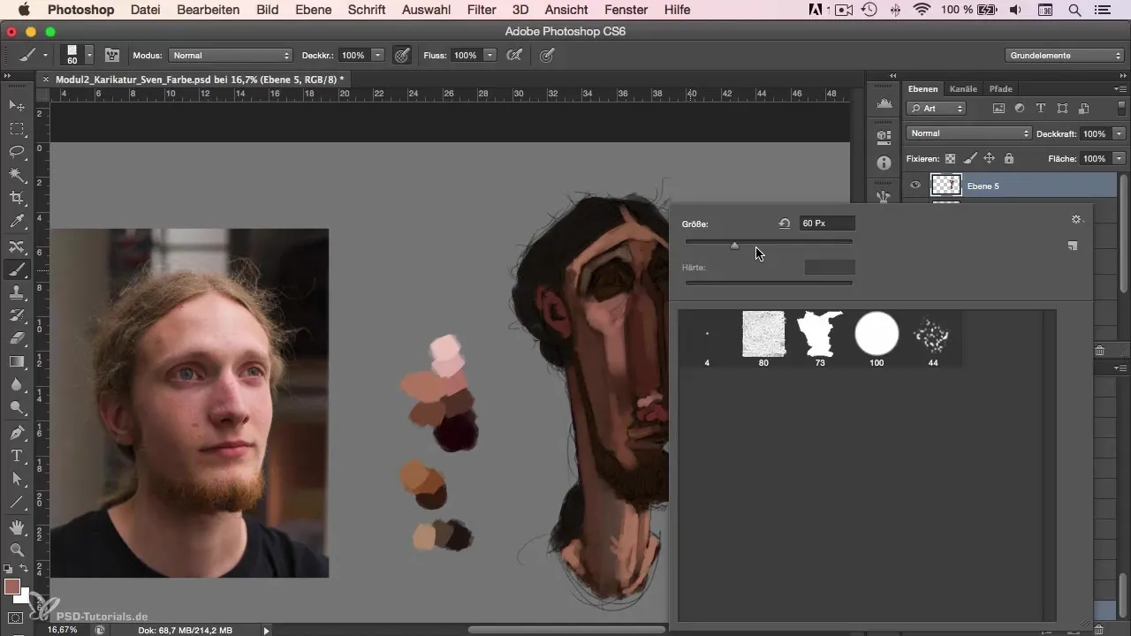Click the brush Größe slider handle

[734, 246]
